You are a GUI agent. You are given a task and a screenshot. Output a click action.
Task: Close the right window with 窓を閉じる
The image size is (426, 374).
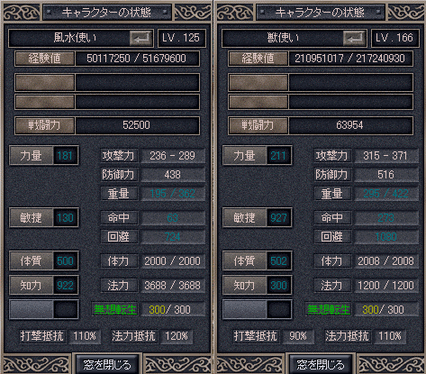(321, 364)
